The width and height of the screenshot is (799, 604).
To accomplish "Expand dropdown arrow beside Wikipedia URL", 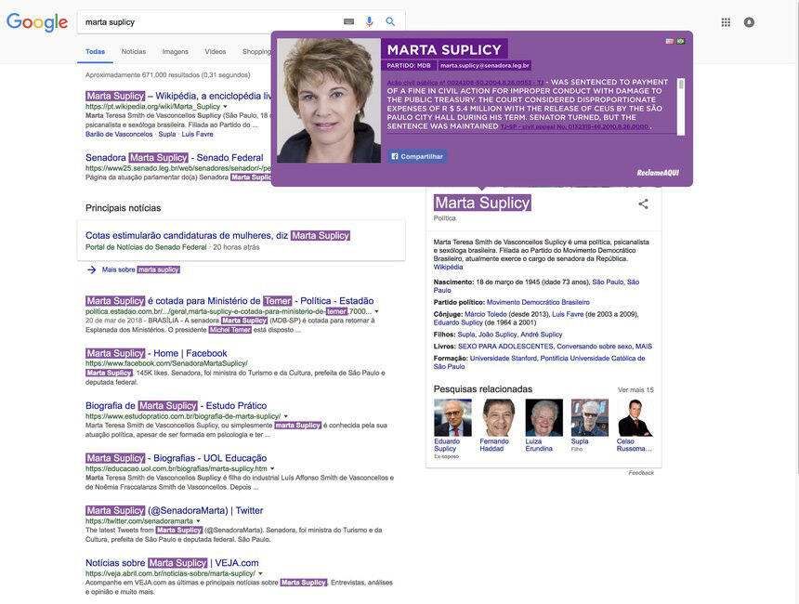I will [225, 107].
